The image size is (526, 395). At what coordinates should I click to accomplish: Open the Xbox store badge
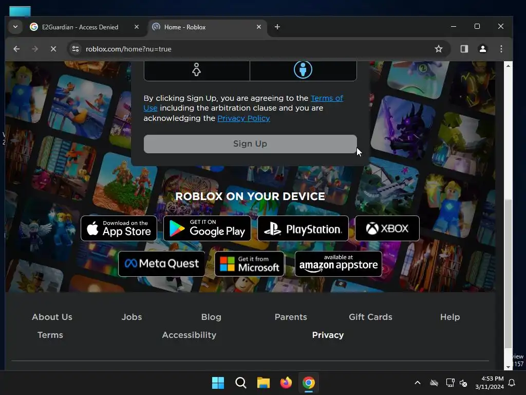[x=387, y=228]
